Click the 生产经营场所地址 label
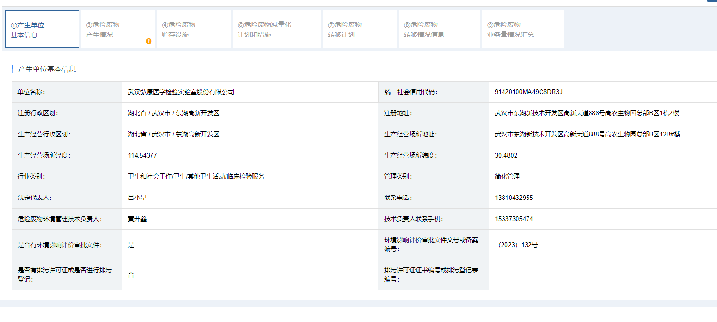The image size is (717, 322). pos(411,134)
